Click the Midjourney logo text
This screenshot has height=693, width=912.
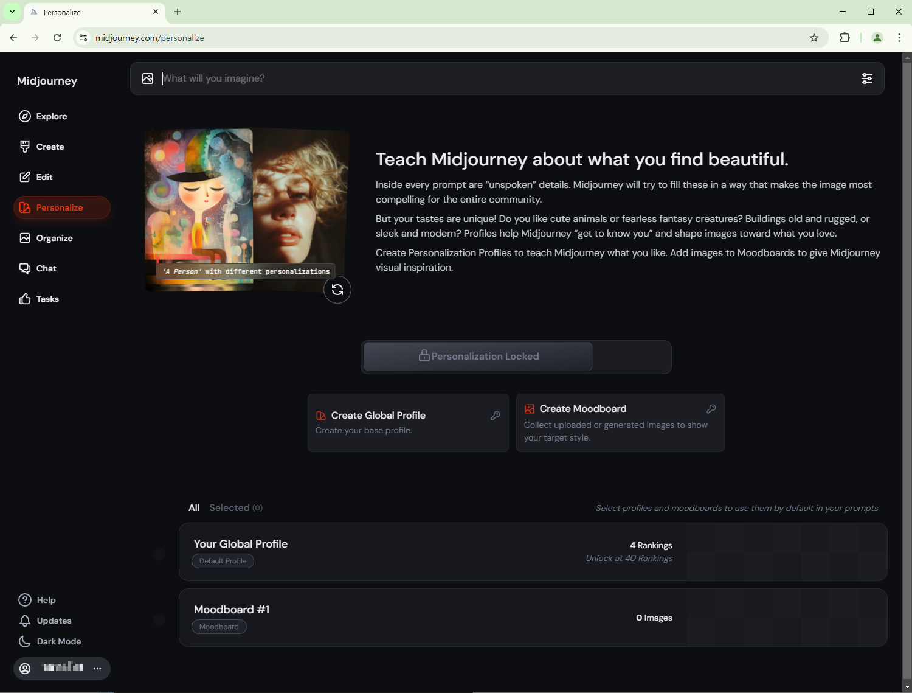pos(47,81)
